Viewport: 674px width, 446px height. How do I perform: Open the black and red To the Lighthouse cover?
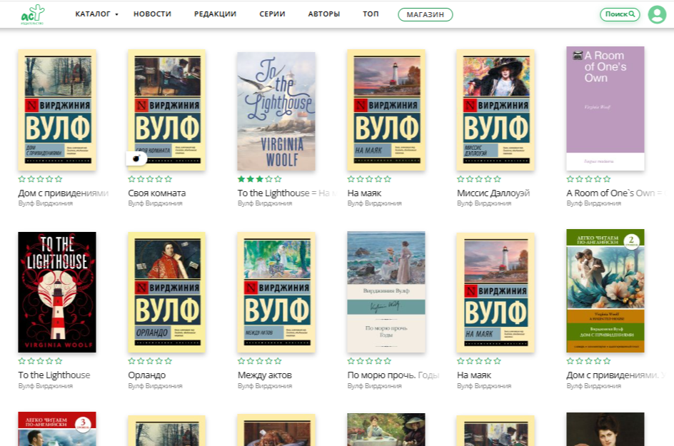pyautogui.click(x=57, y=292)
